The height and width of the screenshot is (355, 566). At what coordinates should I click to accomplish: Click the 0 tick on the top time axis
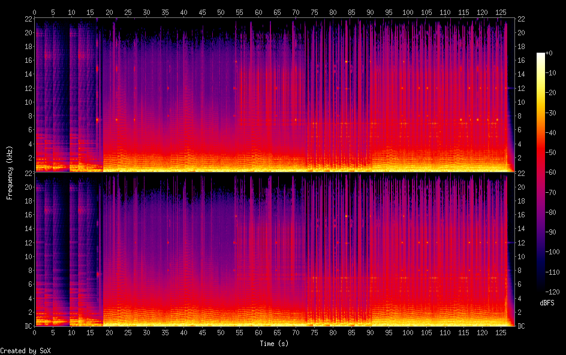tap(34, 12)
